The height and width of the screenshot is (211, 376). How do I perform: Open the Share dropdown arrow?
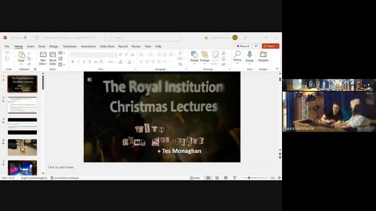click(277, 46)
